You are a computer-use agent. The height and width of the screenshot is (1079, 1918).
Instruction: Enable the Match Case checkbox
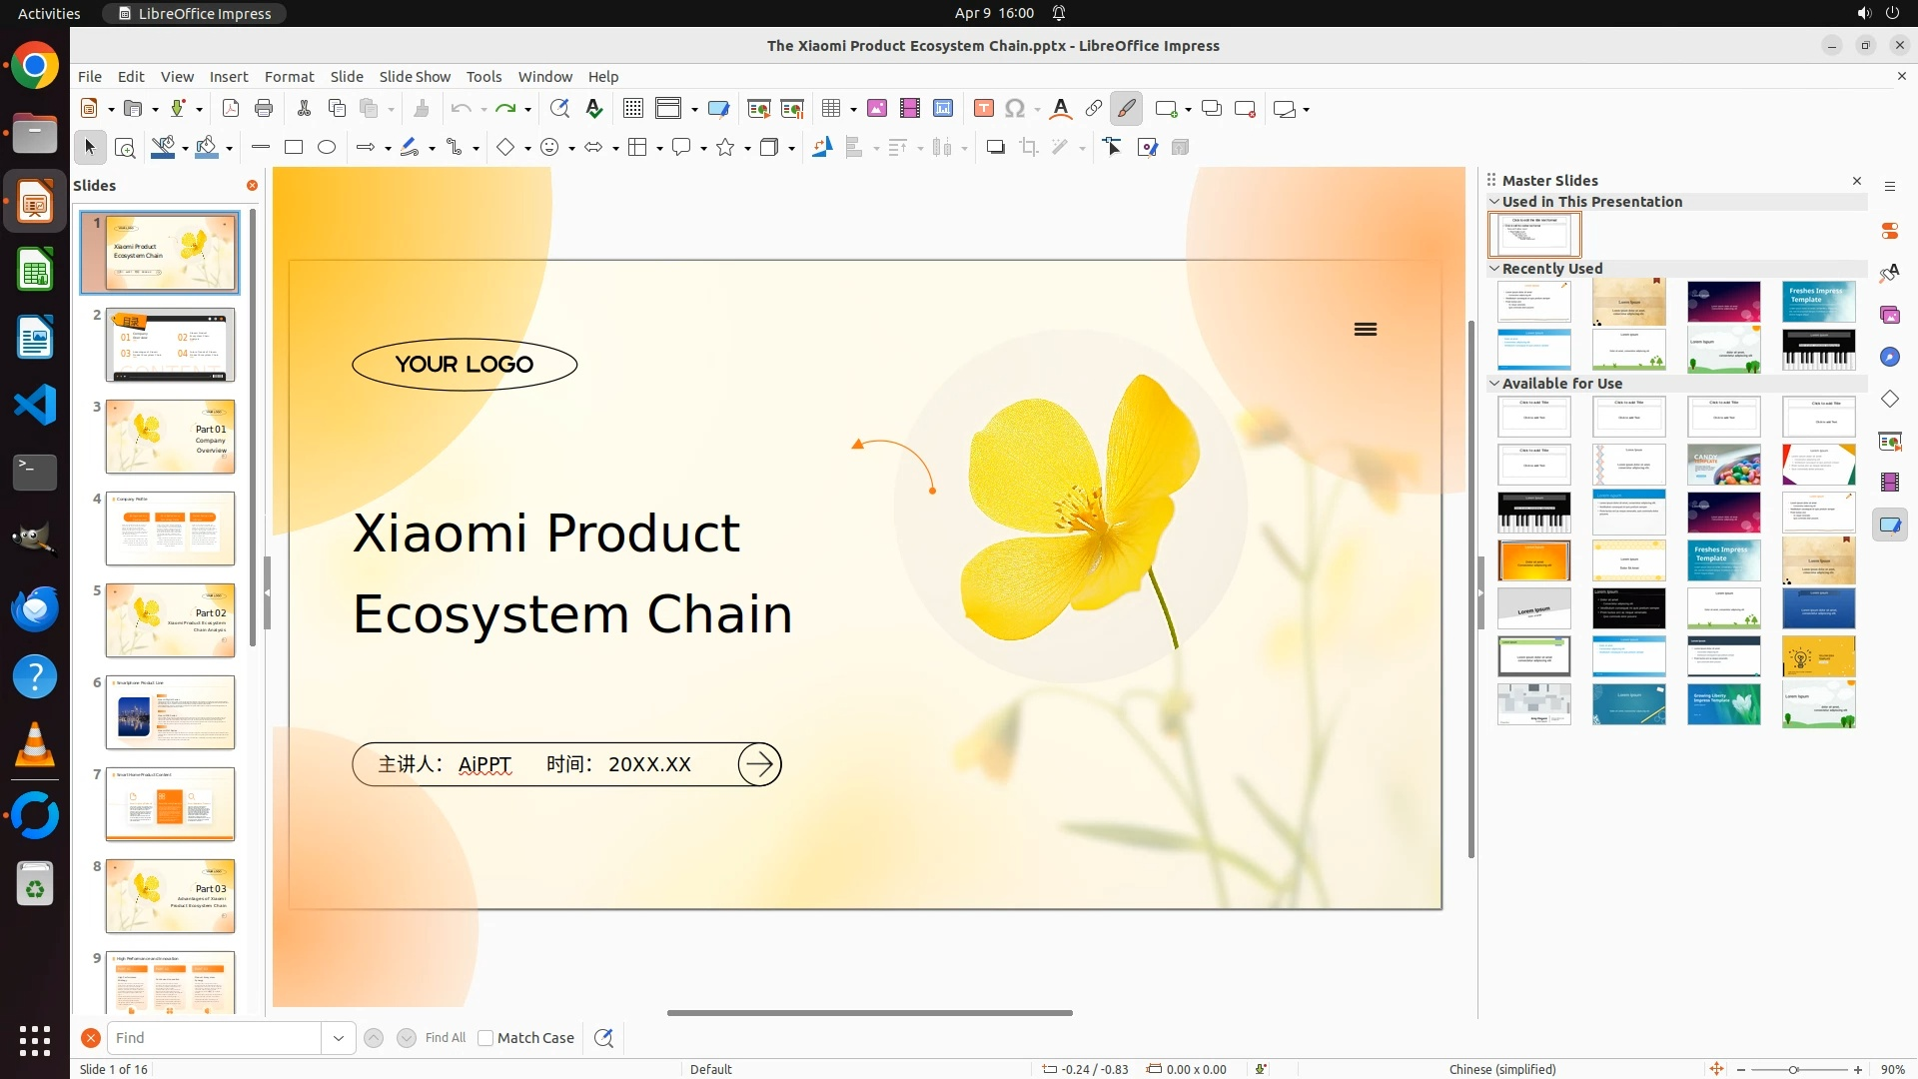pyautogui.click(x=485, y=1038)
